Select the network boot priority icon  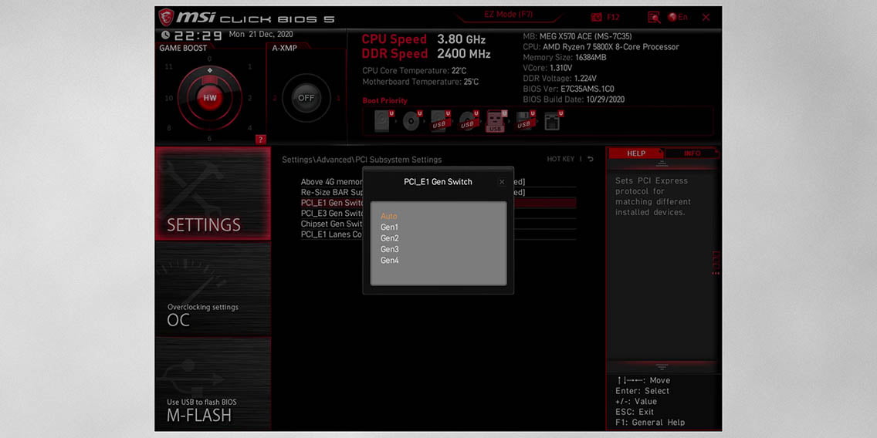click(x=554, y=120)
